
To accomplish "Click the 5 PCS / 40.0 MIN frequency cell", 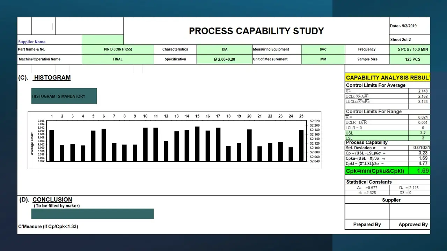I will click(412, 50).
